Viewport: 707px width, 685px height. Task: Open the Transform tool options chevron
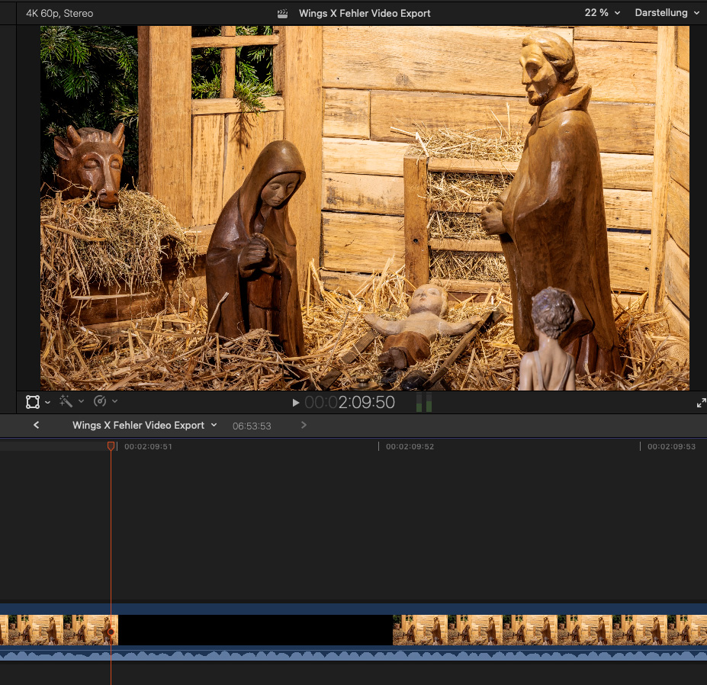coord(48,402)
